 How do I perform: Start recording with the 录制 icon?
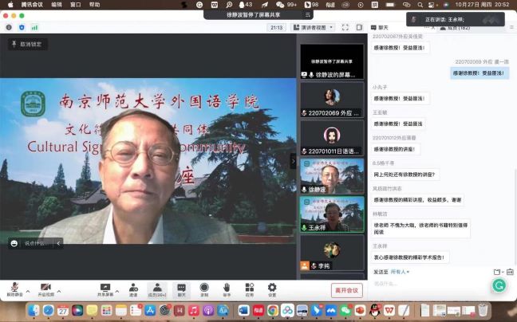coord(204,289)
